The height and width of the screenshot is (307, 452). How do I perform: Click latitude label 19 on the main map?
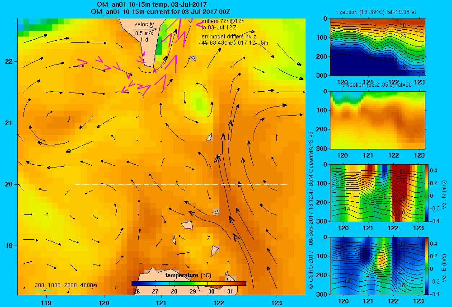9,246
